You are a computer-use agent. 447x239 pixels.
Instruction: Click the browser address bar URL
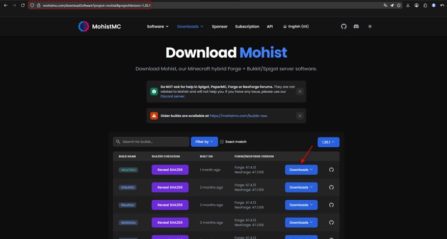97,6
